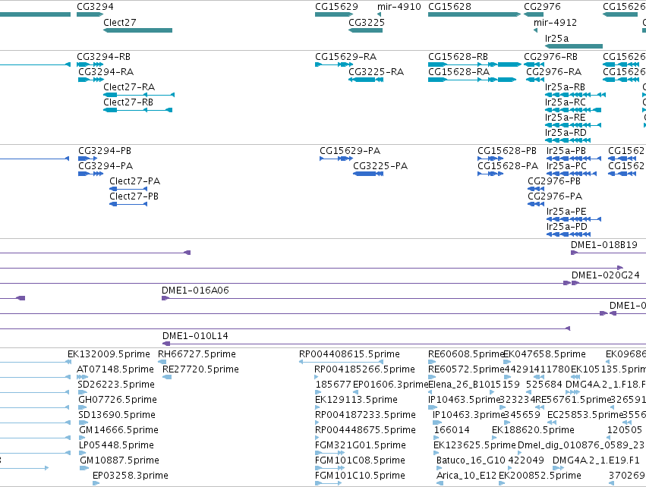Click transcript CG3225-RA
This screenshot has height=487, width=646.
tap(366, 80)
